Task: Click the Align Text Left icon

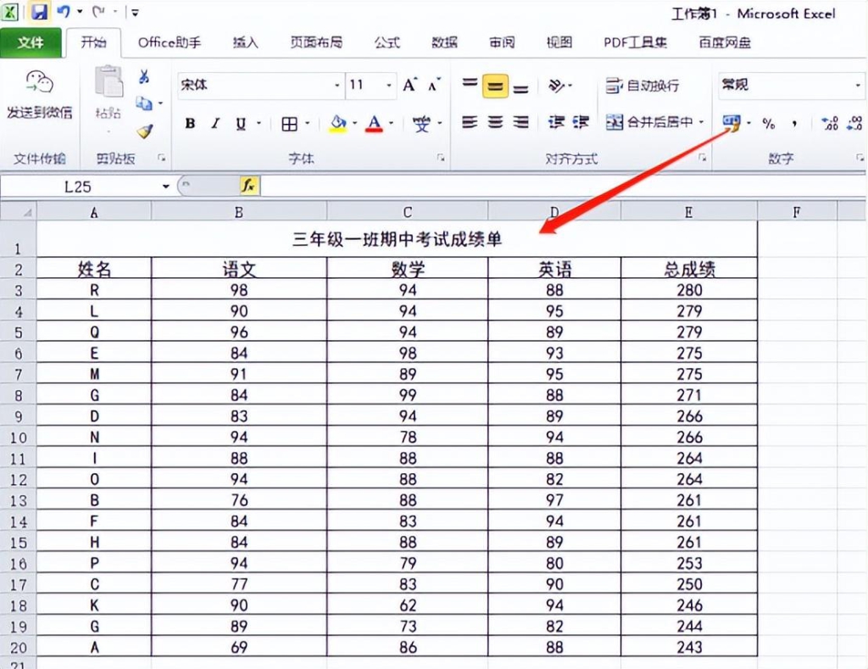Action: (470, 122)
